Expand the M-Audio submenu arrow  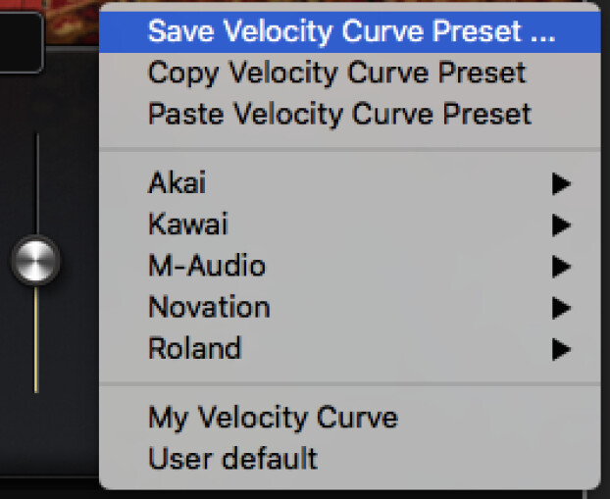560,266
